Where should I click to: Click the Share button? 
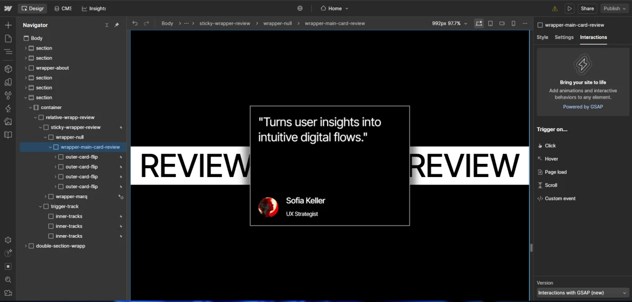[587, 8]
